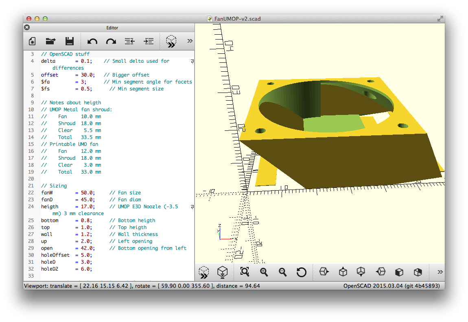Screen dimensions: 468x322
Task: Render the model with the hourglass cube icon
Action: pos(222,272)
